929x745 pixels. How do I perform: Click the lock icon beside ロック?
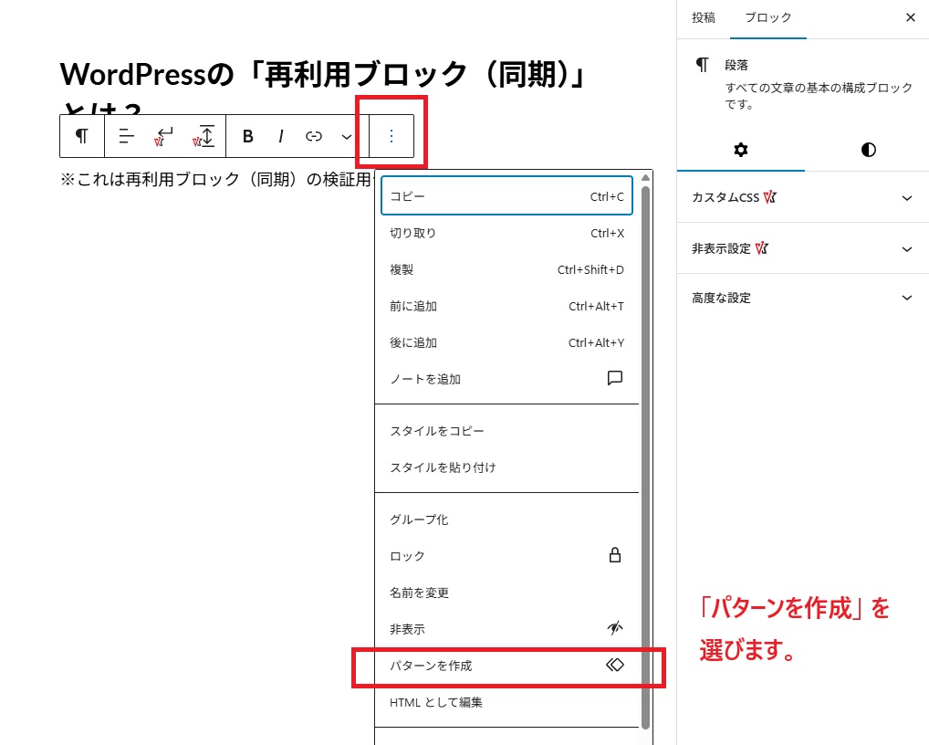coord(615,555)
